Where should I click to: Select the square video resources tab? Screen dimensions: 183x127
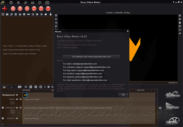[x=3, y=14]
